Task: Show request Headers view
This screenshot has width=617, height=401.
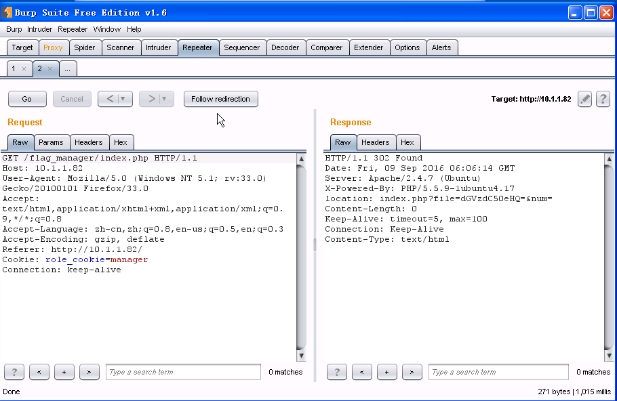Action: tap(89, 142)
